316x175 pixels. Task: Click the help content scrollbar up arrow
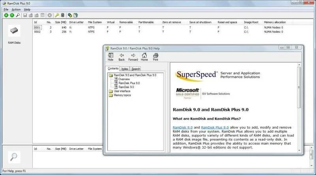(x=299, y=65)
